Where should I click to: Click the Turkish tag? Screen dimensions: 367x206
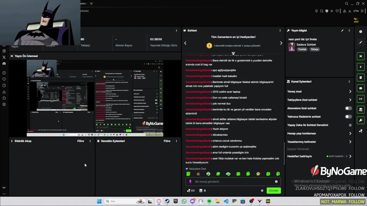pos(302,49)
